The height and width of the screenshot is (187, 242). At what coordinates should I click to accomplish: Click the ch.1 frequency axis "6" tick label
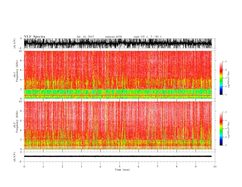click(x=21, y=70)
